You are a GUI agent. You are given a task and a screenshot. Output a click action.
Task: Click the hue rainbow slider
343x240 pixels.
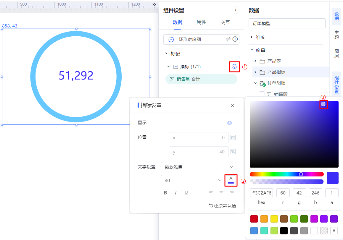click(x=286, y=174)
